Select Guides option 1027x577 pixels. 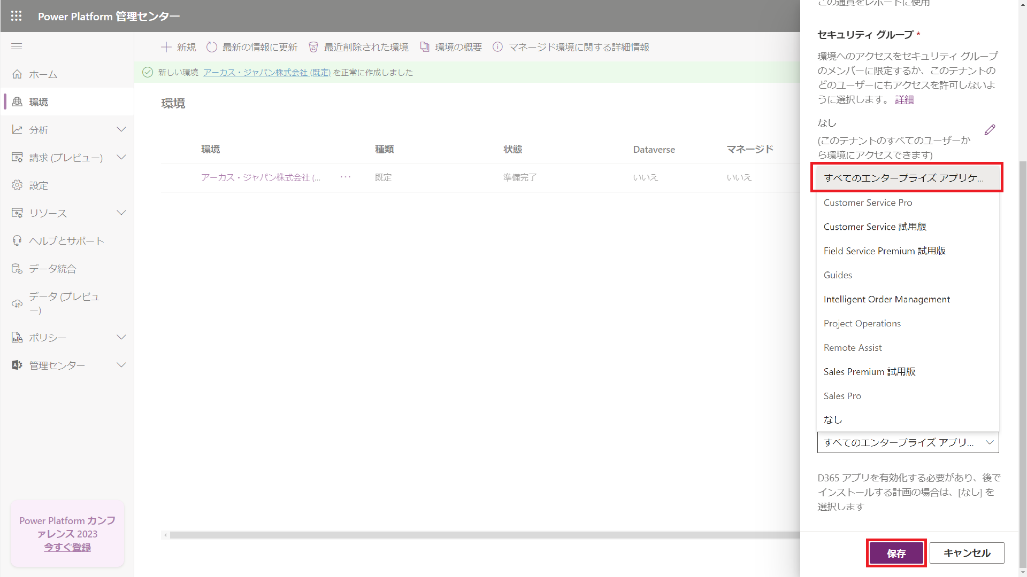pos(907,275)
